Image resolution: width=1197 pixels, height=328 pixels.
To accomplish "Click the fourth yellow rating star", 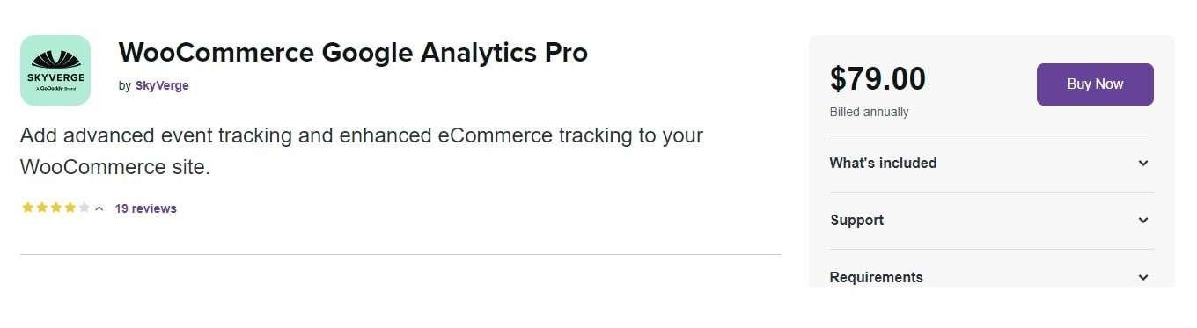I will click(x=70, y=208).
